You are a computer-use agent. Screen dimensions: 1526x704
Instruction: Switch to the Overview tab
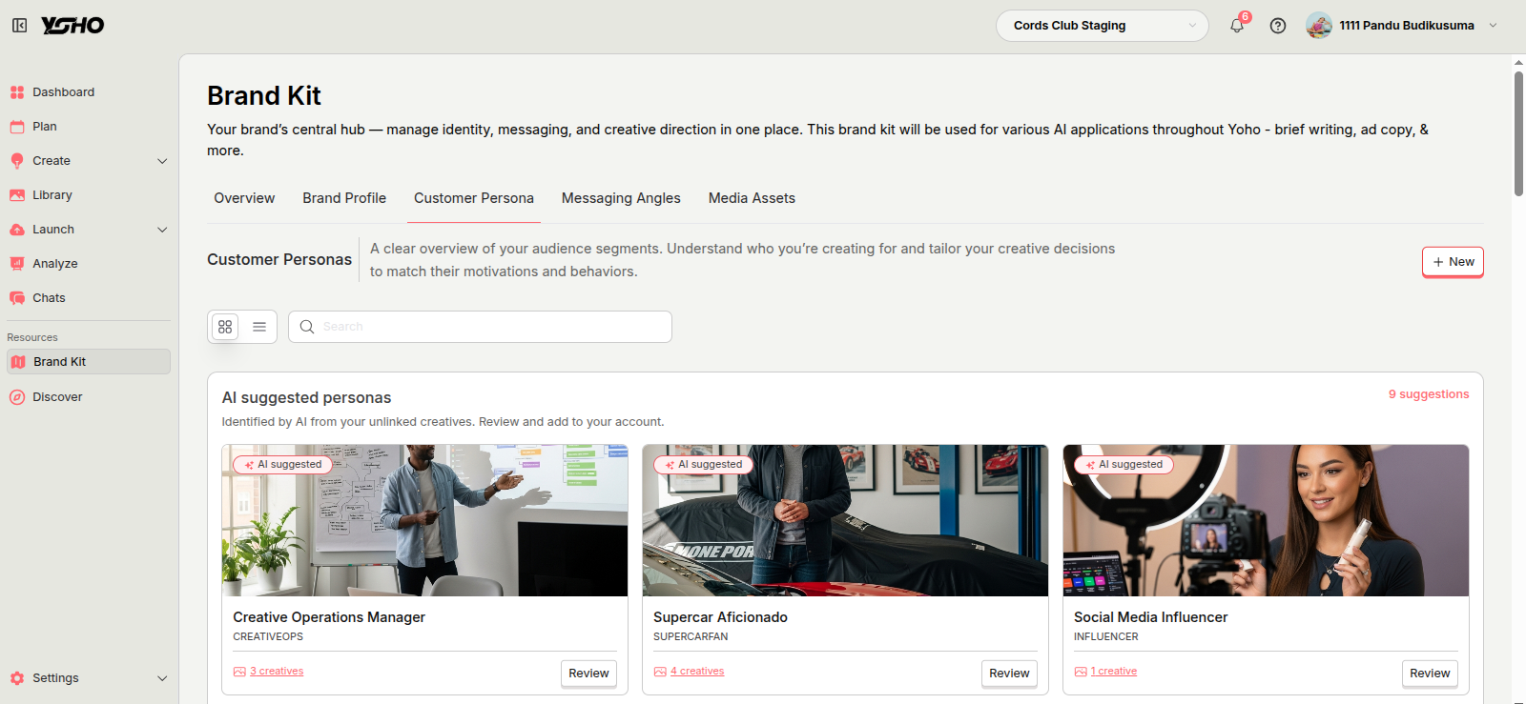point(244,198)
